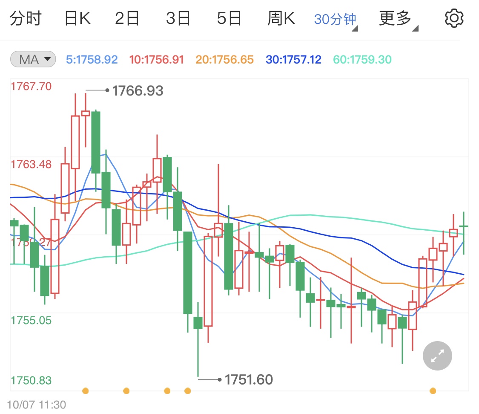Open the MA indicator dropdown
Screen dimensions: 479x414
point(33,59)
